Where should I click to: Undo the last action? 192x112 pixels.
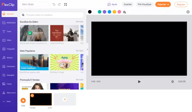[54, 4]
